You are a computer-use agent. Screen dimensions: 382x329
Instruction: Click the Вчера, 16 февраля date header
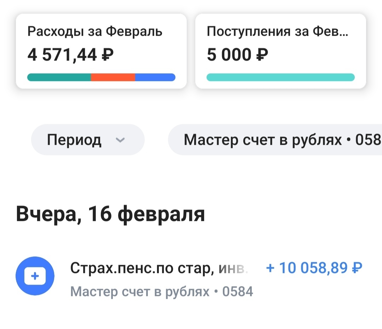110,214
